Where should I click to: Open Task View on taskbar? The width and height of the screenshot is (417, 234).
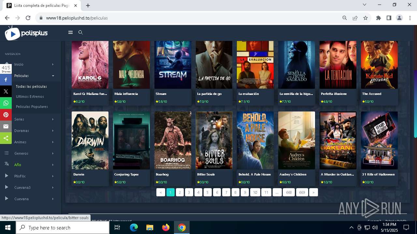117,227
